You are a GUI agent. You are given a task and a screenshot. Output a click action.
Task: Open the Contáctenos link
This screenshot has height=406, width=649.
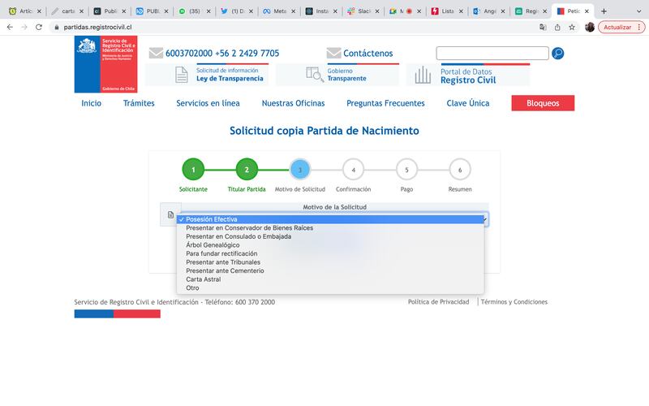[x=368, y=53]
